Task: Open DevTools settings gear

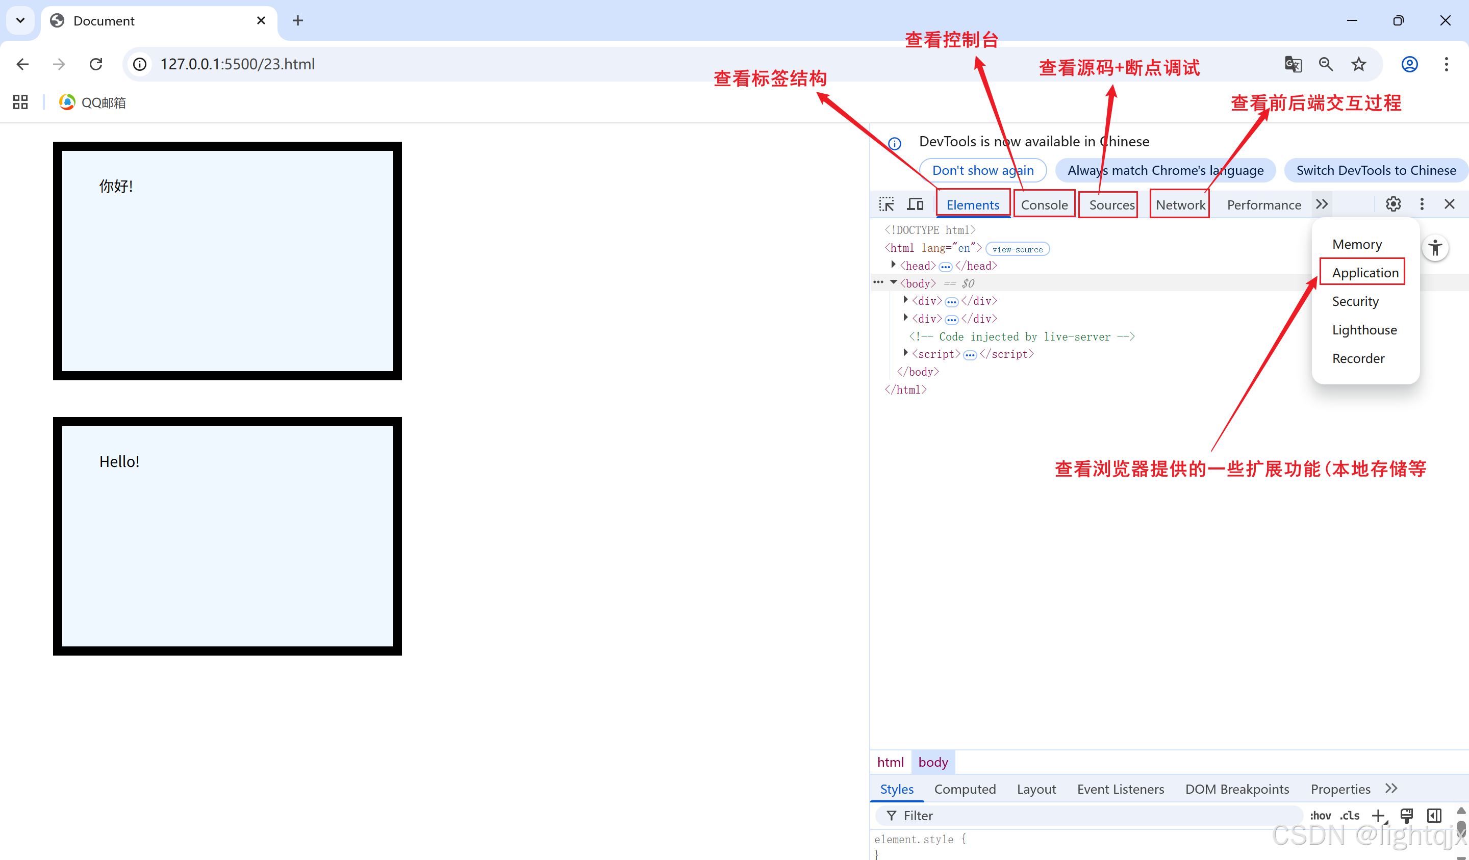Action: pos(1393,204)
